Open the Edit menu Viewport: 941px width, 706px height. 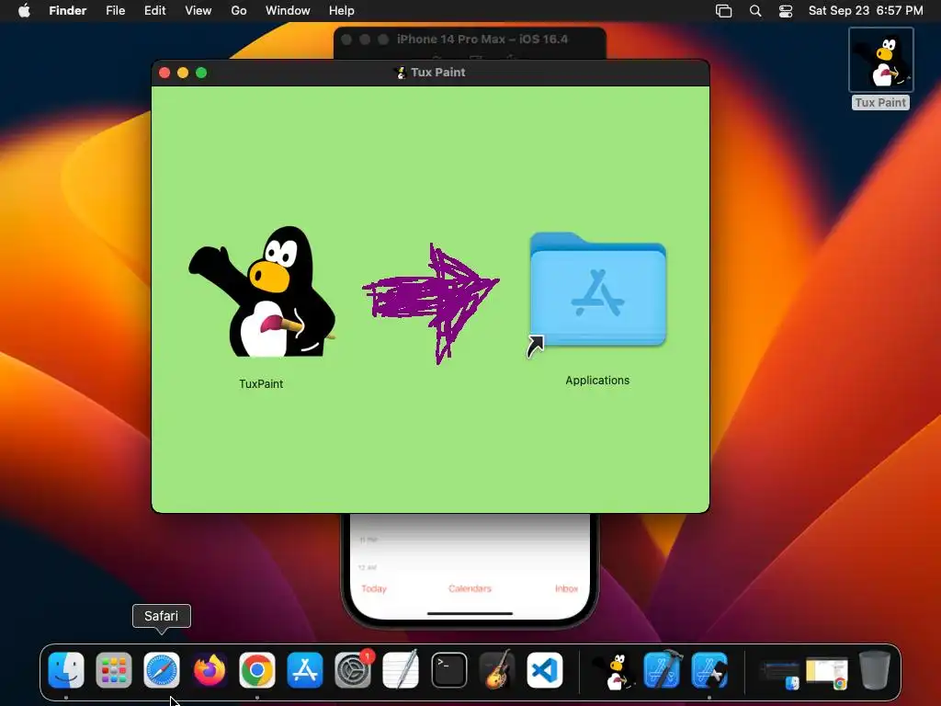pos(154,11)
